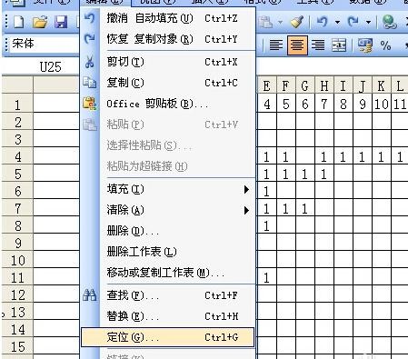Screen dimensions: 408x359
Task: Click the Select All corner box
Action: pos(17,85)
